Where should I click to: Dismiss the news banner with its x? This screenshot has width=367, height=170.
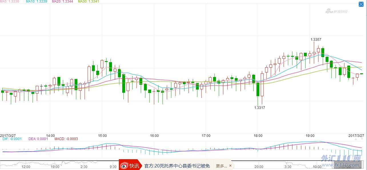tap(230, 166)
